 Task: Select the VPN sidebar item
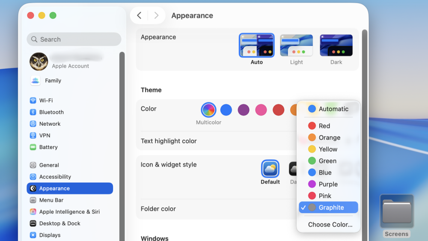(x=45, y=135)
